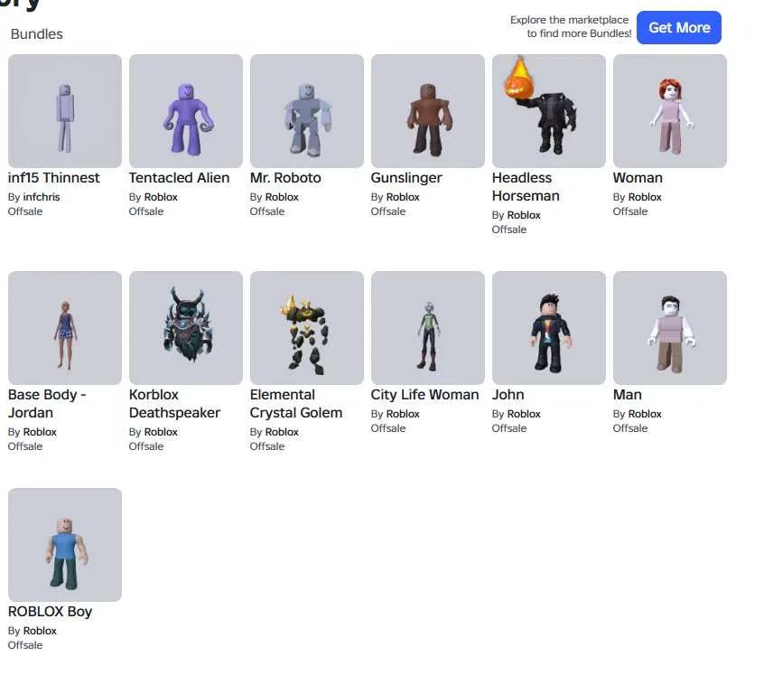Click the Base Body - Jordan title

47,404
